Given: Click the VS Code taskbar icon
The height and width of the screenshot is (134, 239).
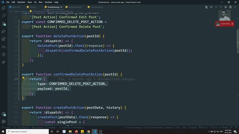Looking at the screenshot, I should pos(94,131).
